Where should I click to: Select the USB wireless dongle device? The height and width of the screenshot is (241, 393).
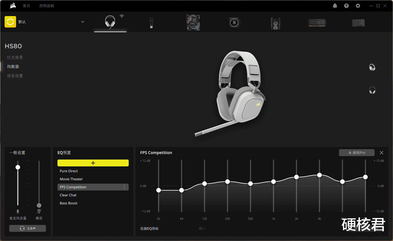click(x=151, y=22)
